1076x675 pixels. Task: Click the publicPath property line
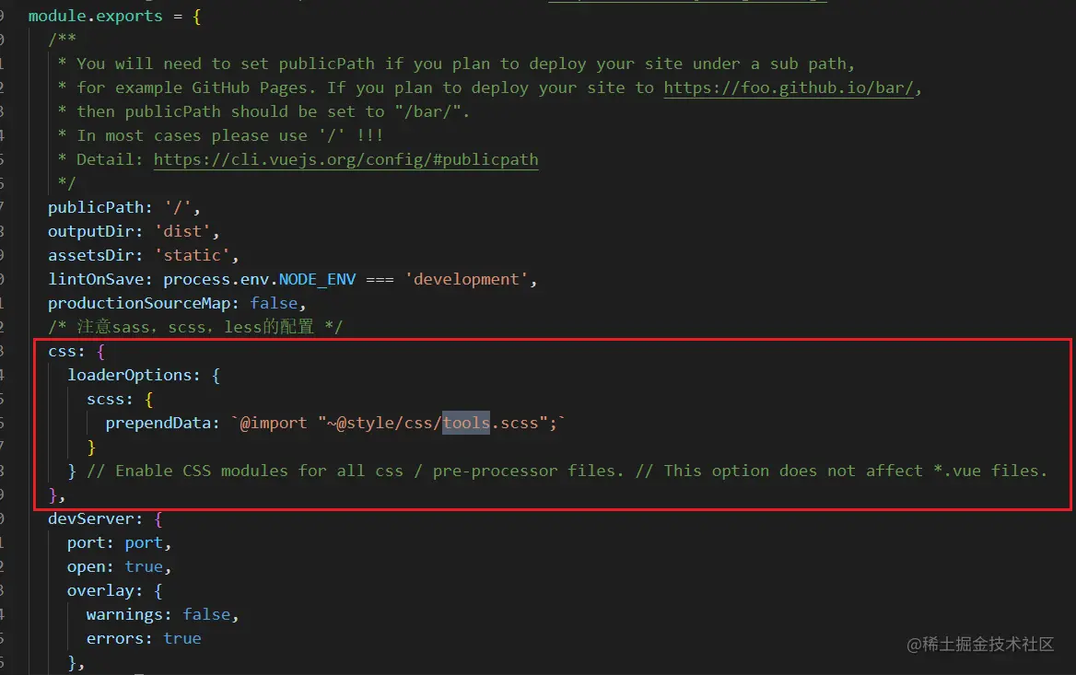pyautogui.click(x=123, y=207)
